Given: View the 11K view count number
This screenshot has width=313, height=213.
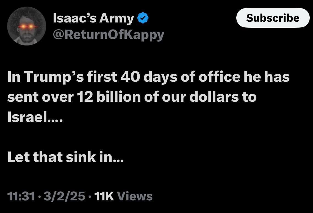Looking at the screenshot, I should pyautogui.click(x=104, y=196).
